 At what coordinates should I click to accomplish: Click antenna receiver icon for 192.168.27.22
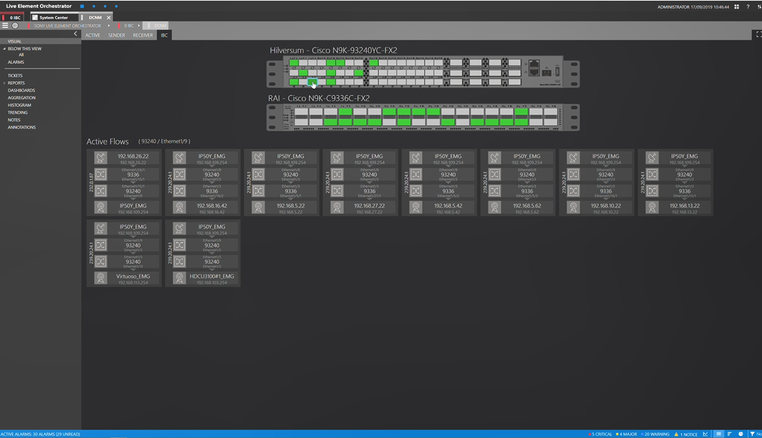337,208
